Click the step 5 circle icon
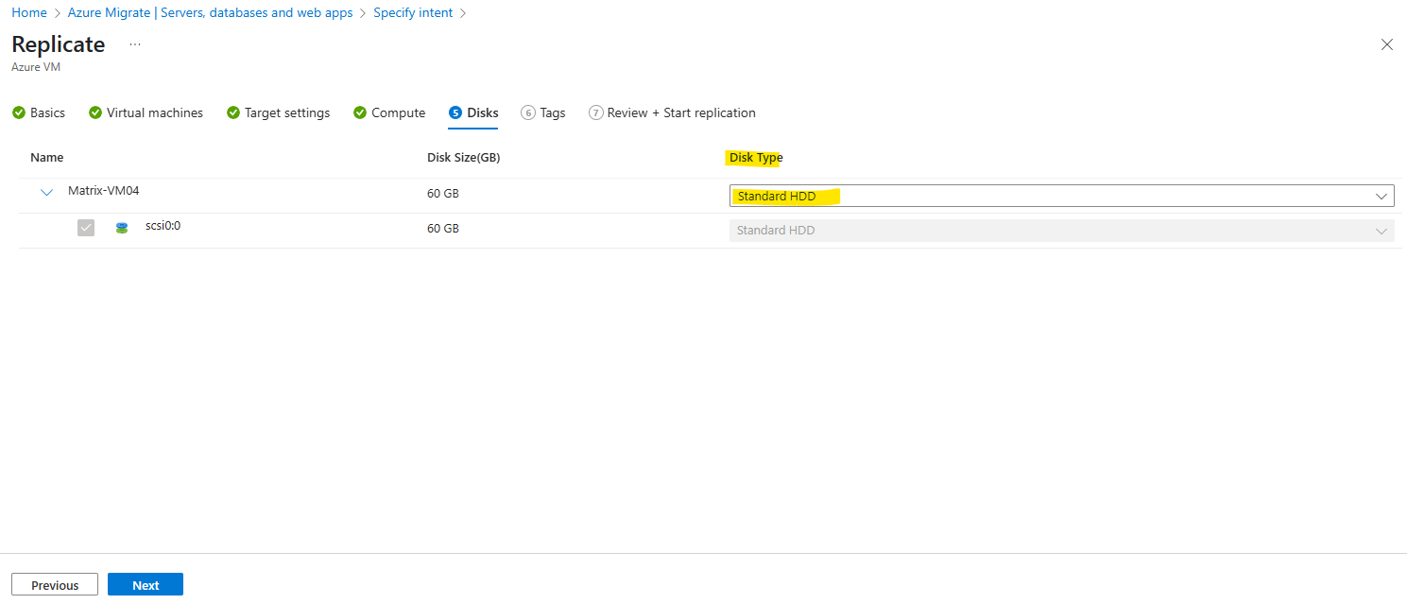Screen dimensions: 1407x604 click(x=456, y=112)
